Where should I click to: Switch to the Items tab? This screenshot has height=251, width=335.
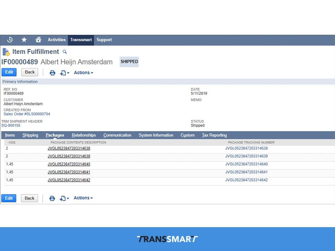10,135
